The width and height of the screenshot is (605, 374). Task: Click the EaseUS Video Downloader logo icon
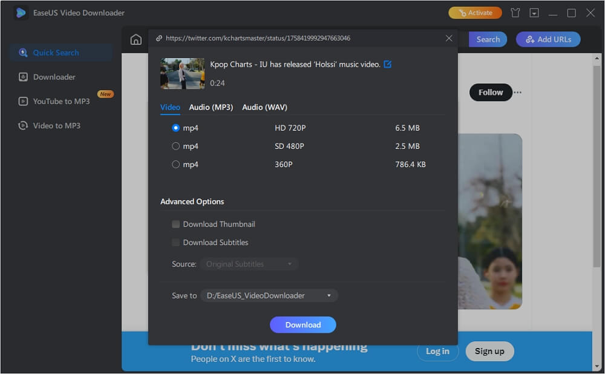(x=21, y=13)
